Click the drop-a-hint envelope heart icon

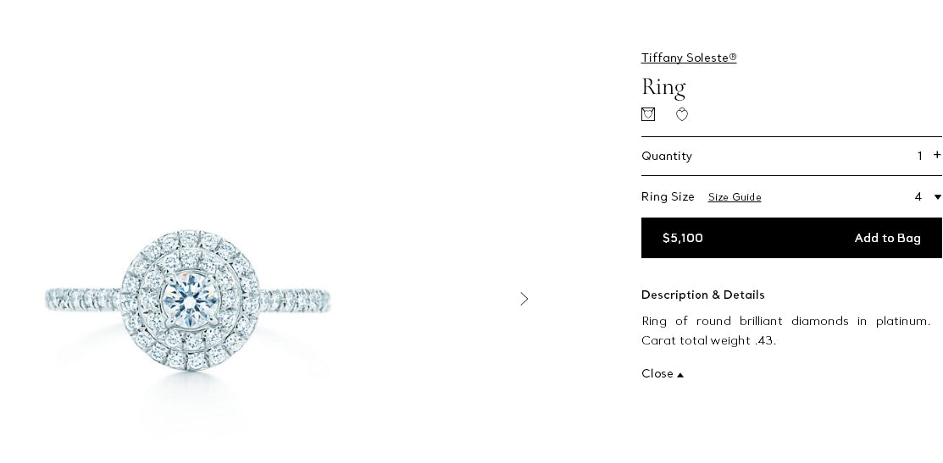648,114
